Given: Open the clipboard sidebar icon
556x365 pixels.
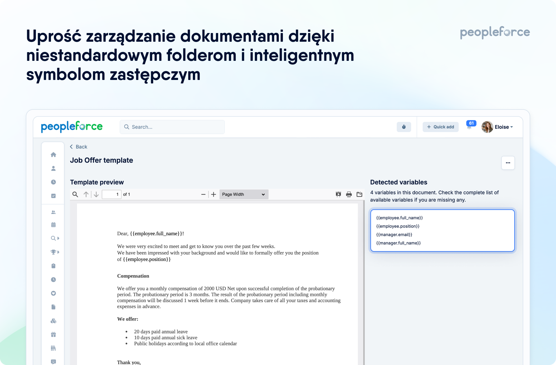Looking at the screenshot, I should coord(53,266).
